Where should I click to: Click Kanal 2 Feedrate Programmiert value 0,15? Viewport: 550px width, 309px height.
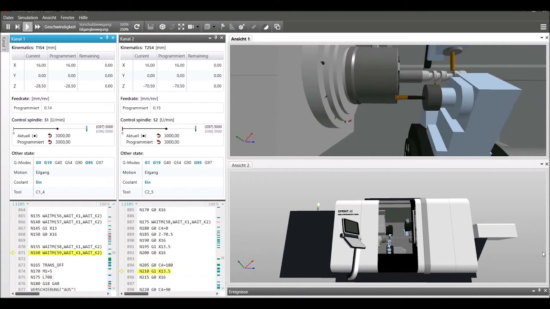point(156,108)
